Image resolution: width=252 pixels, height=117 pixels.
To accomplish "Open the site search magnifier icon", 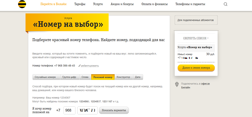I will pyautogui.click(x=225, y=4).
